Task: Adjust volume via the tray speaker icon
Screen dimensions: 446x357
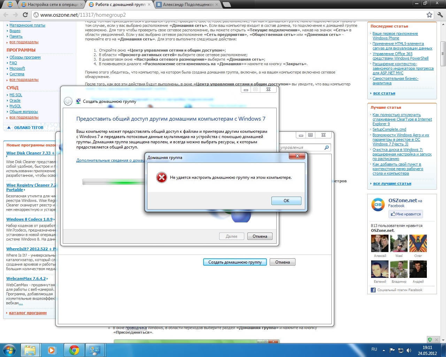Action: click(x=409, y=350)
